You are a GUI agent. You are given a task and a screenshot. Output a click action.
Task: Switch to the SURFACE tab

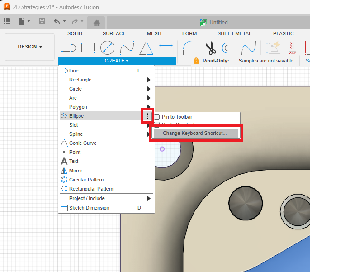(x=114, y=34)
